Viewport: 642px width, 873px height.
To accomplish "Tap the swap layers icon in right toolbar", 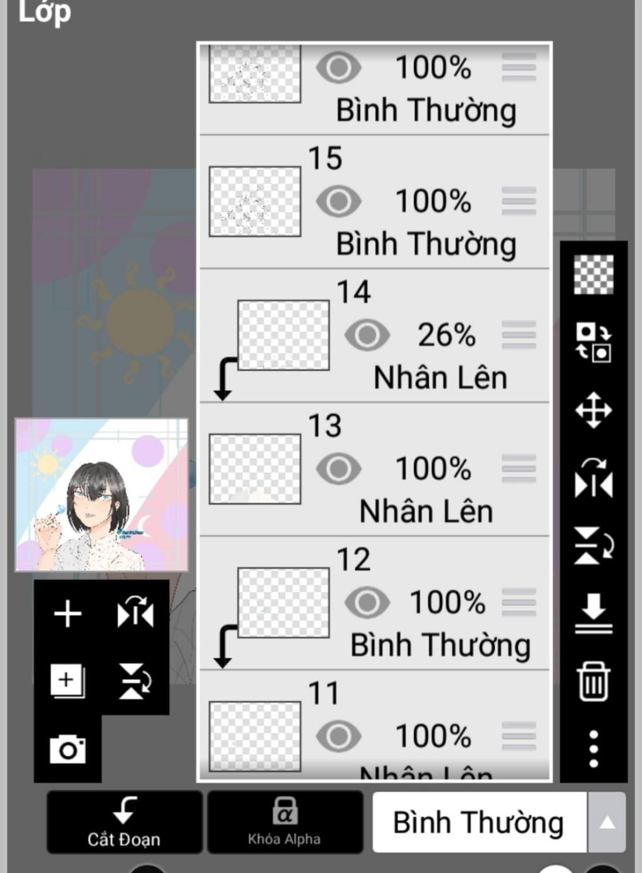I will pos(593,342).
